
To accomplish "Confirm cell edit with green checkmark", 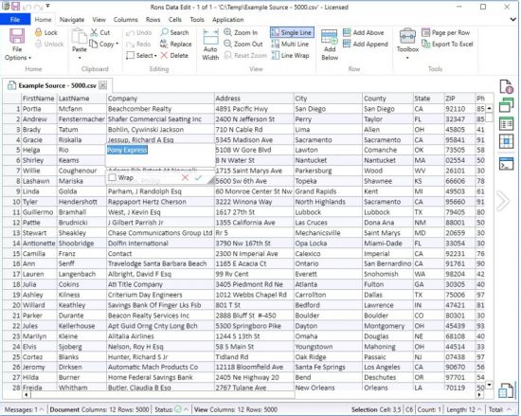I will [198, 177].
